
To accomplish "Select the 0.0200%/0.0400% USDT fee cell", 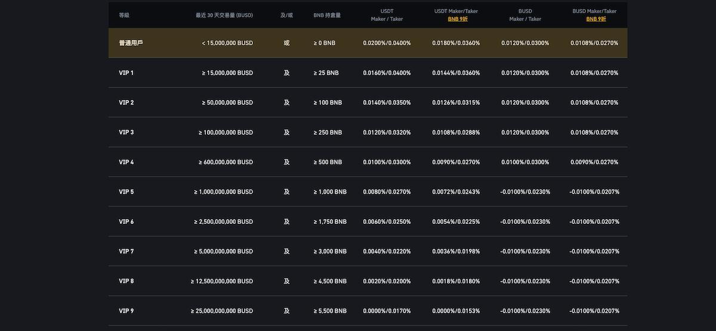I will [x=387, y=43].
